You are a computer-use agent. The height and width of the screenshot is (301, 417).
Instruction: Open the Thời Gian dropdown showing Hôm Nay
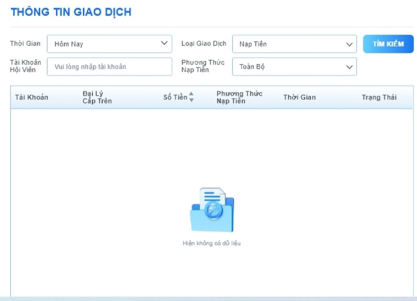tap(109, 44)
